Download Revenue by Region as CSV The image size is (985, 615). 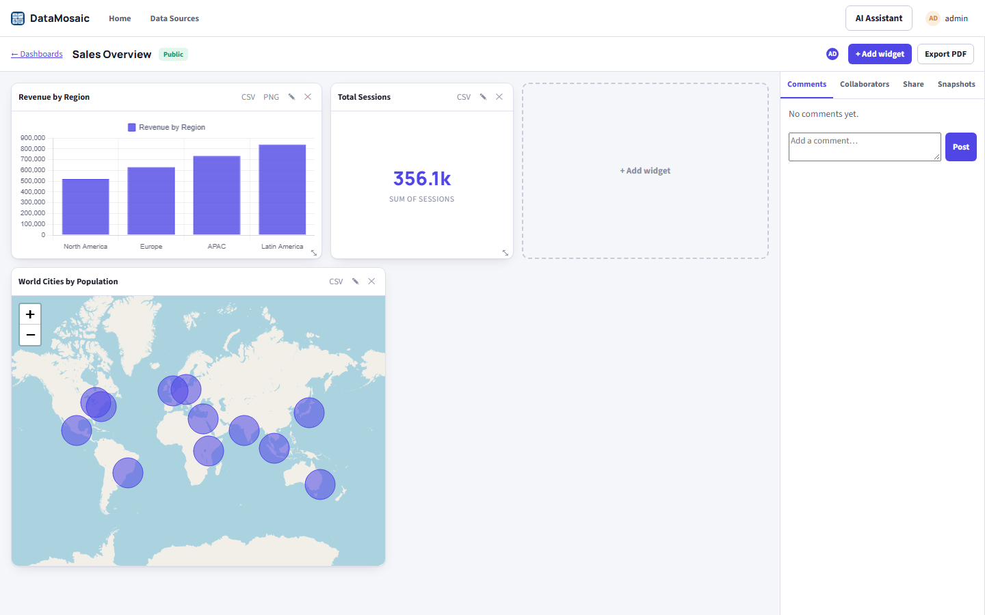pyautogui.click(x=248, y=97)
